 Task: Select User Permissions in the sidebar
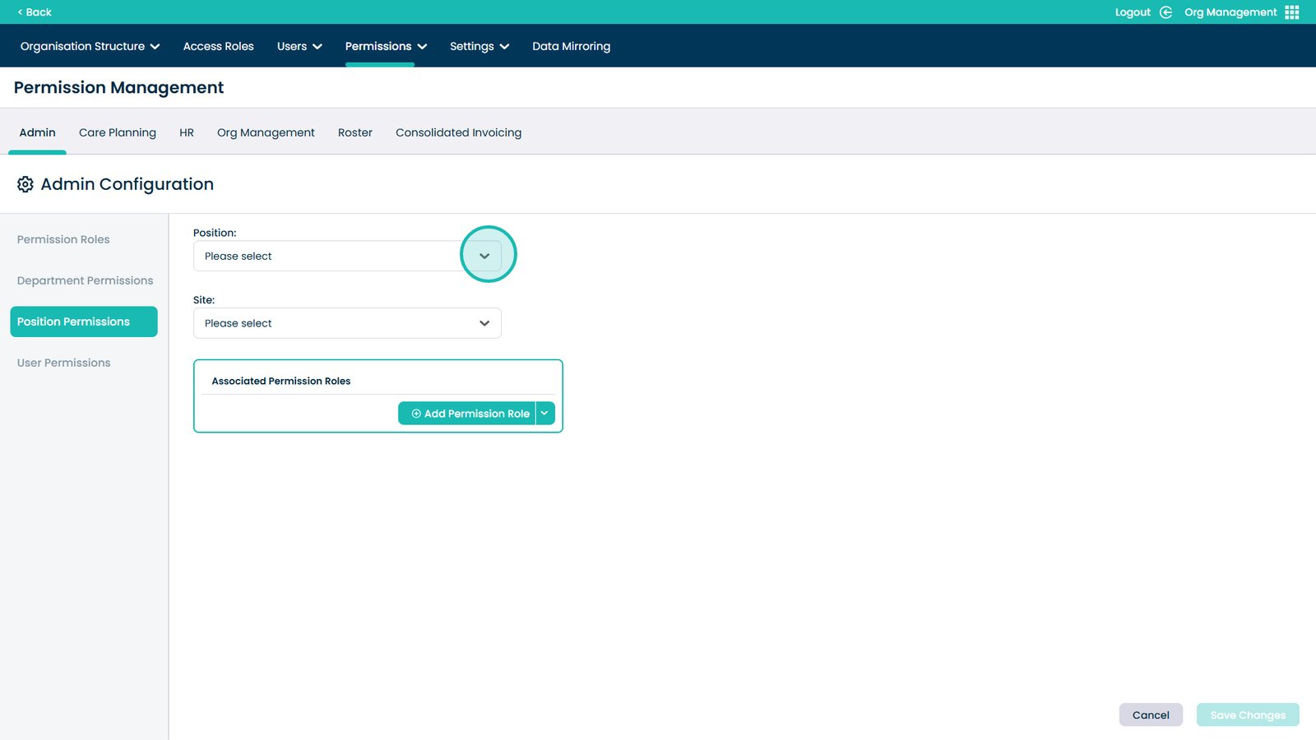click(x=63, y=363)
